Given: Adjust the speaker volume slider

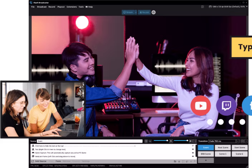Looking at the screenshot, I should 181,140.
